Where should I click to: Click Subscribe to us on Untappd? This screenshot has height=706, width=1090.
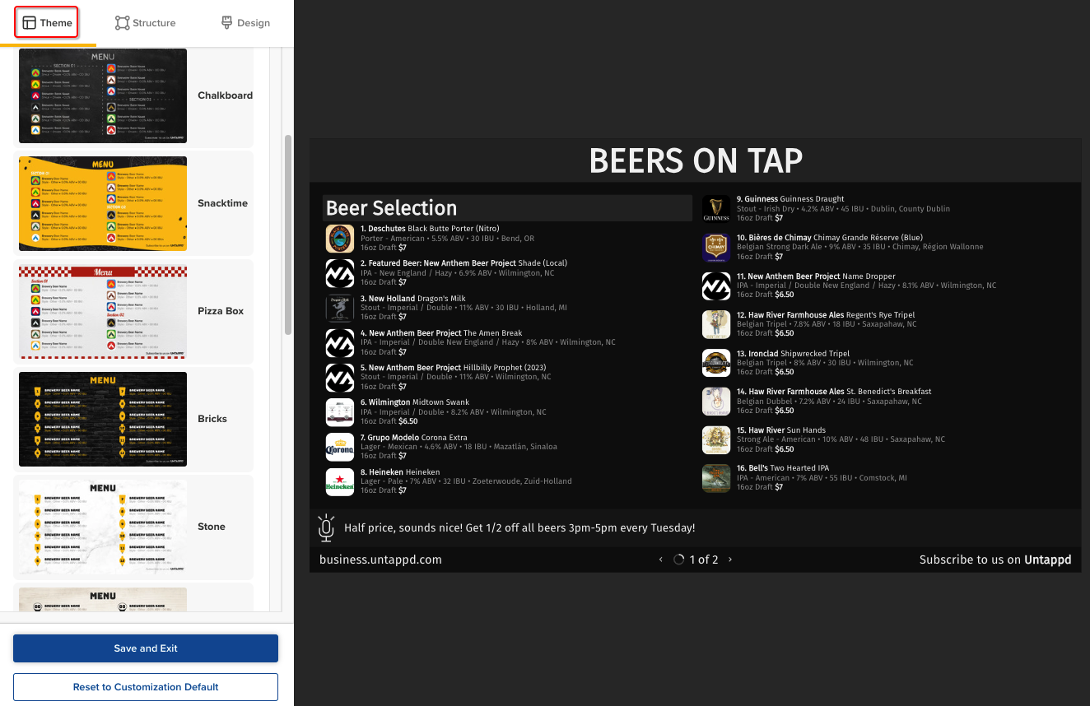(x=995, y=560)
